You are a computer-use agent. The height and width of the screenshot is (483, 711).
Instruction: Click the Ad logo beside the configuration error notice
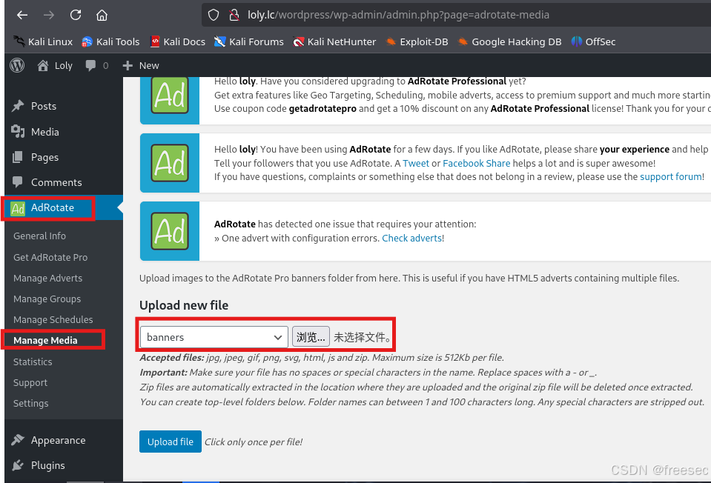click(170, 231)
